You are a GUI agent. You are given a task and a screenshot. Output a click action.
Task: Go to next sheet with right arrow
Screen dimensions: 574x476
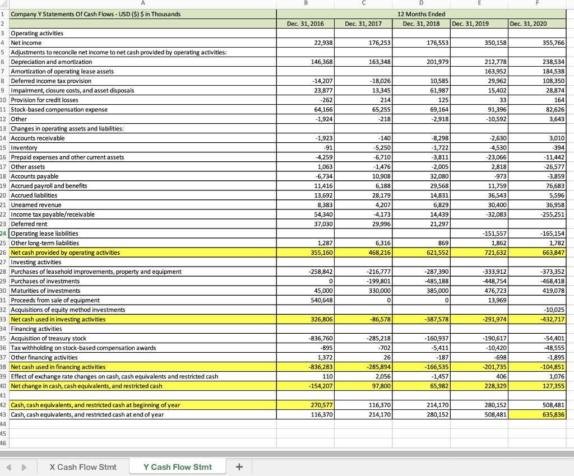(24, 467)
